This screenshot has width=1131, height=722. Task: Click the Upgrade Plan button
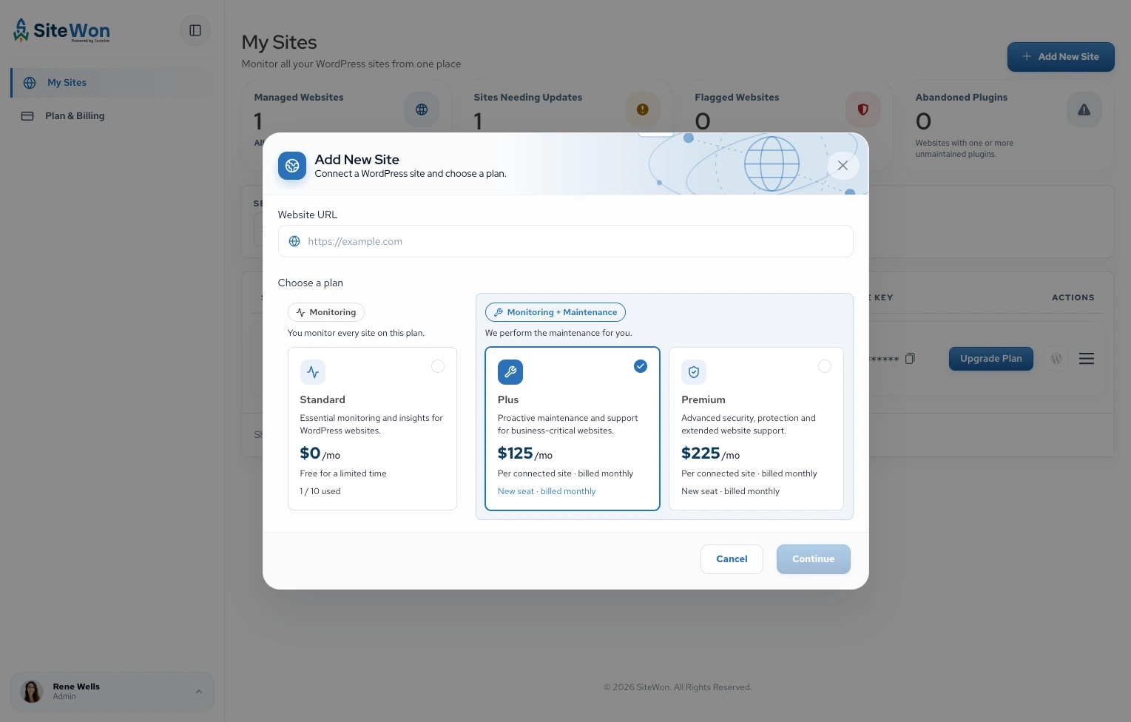point(991,359)
